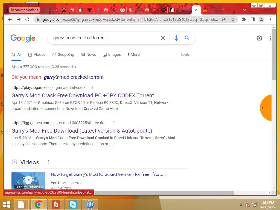Open the Recommendations tab group

24,10
